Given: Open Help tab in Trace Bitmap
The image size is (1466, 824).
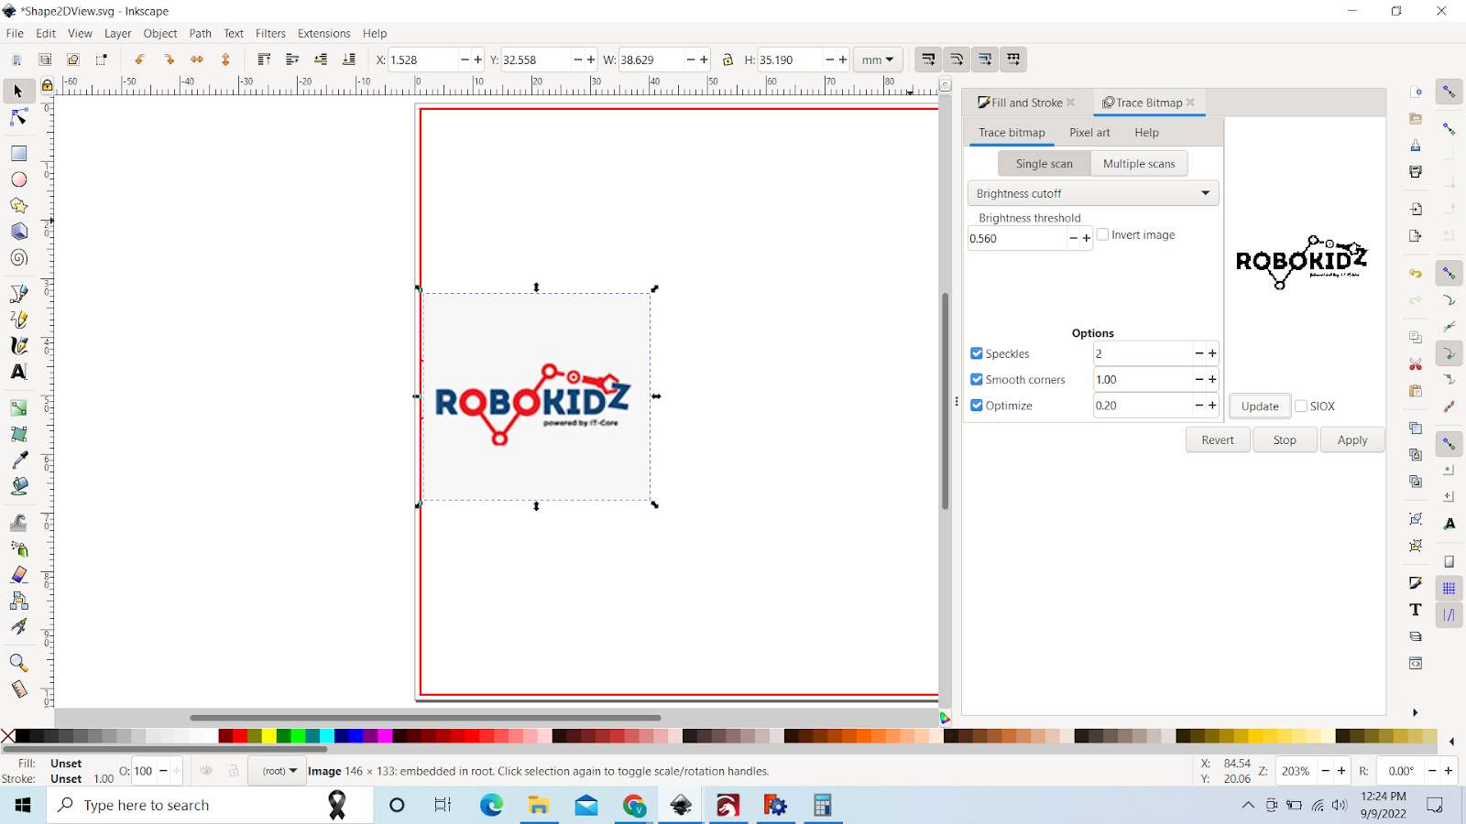Looking at the screenshot, I should 1146,133.
